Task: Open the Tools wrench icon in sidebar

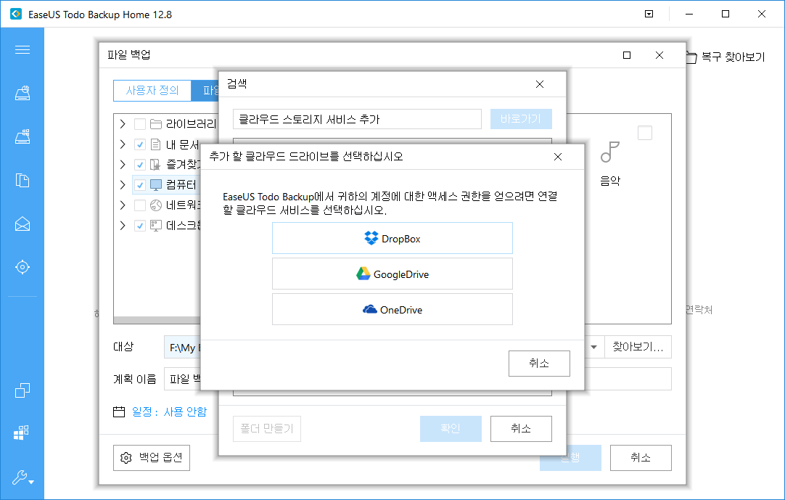Action: point(20,478)
